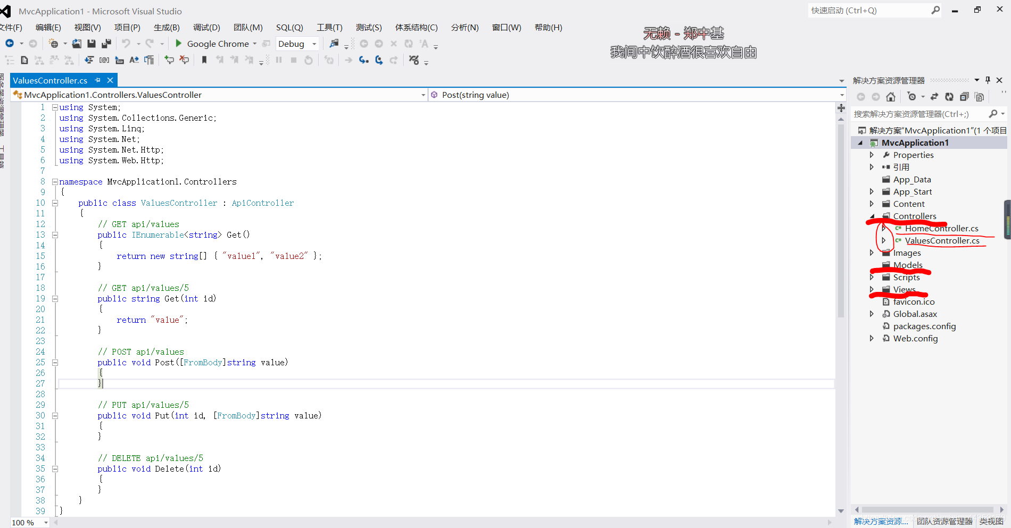Viewport: 1011px width, 528px height.
Task: Click Sync with Active Document icon
Action: (934, 97)
